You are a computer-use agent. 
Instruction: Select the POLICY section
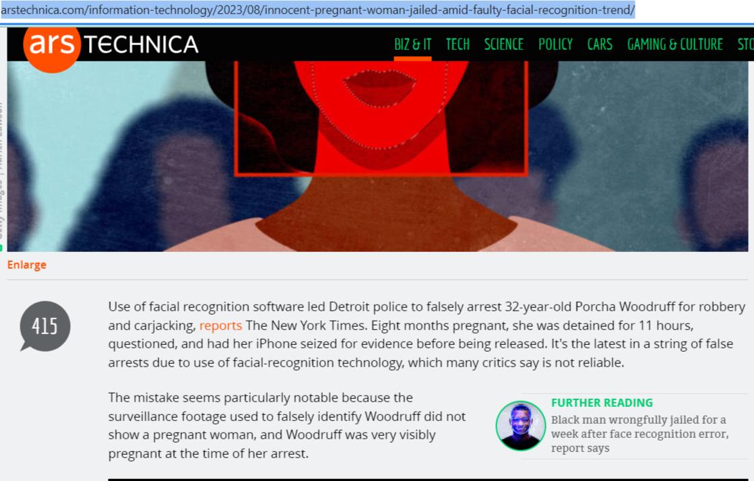coord(555,44)
